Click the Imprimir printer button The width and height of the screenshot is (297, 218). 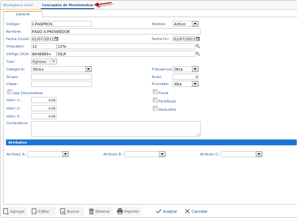click(128, 211)
